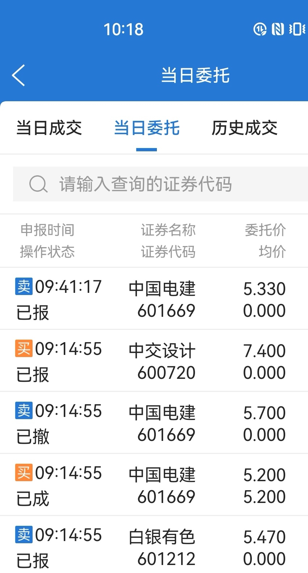This screenshot has height=573, width=308.
Task: Tap the 卖 badge on the 已撤 order
Action: point(24,410)
